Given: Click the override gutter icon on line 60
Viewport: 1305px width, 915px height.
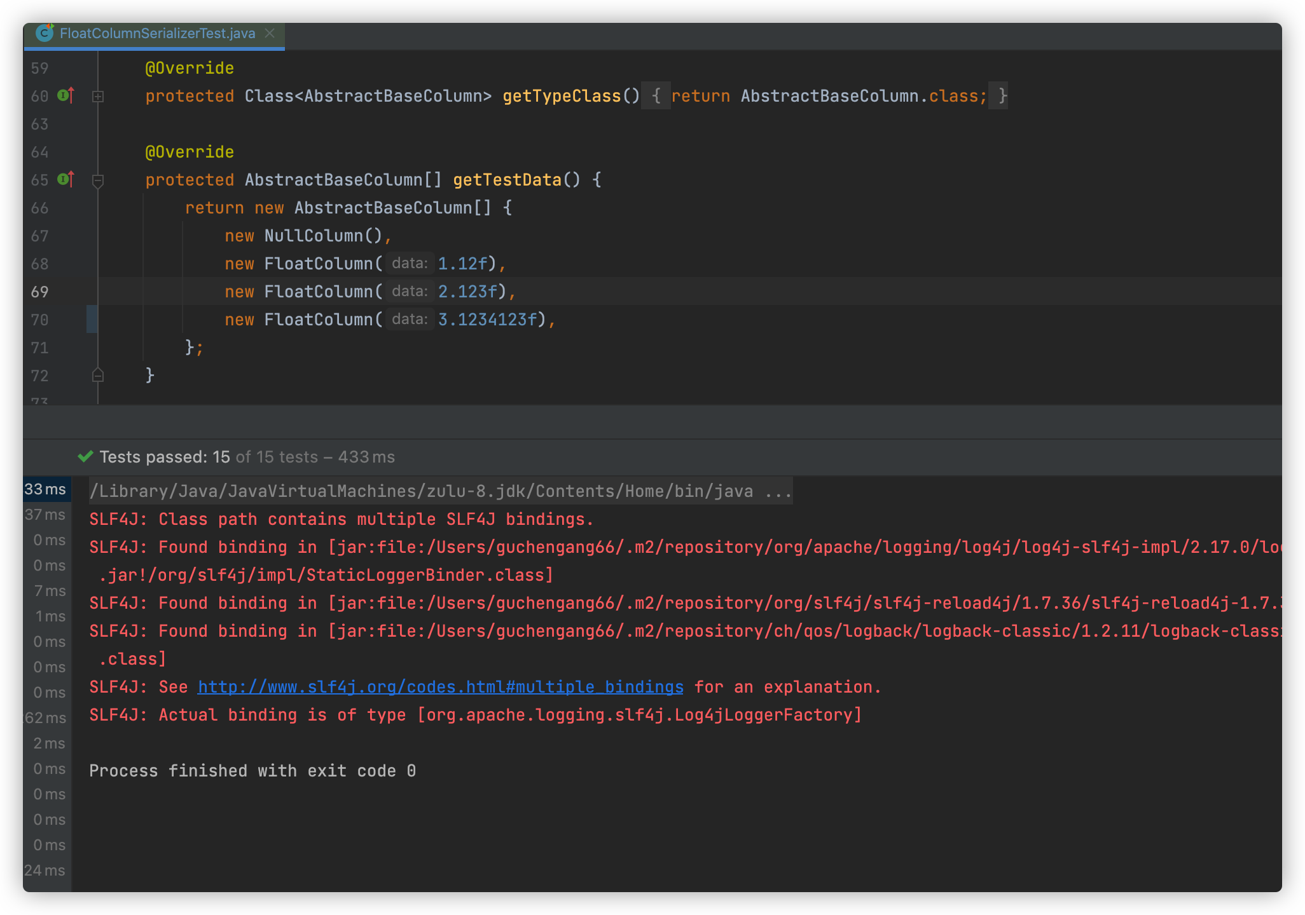Looking at the screenshot, I should [x=66, y=96].
